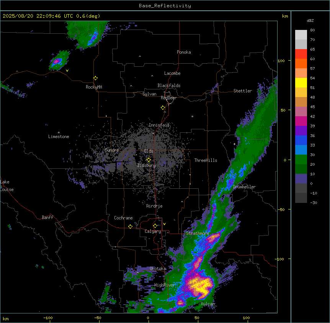Click the yellow v marker northwest of RockyMH
Image resolution: width=330 pixels, height=323 pixels.
[67, 71]
